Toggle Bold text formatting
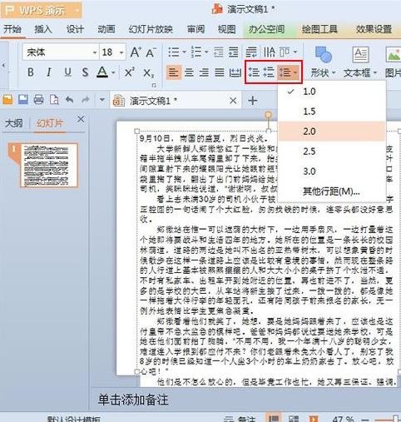Image resolution: width=401 pixels, height=422 pixels. point(31,72)
